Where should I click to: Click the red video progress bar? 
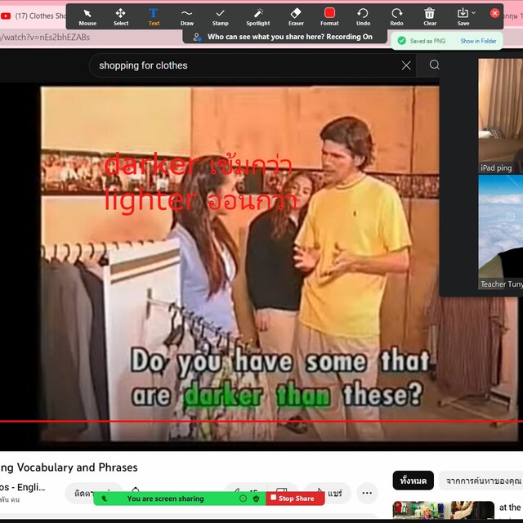[261, 422]
